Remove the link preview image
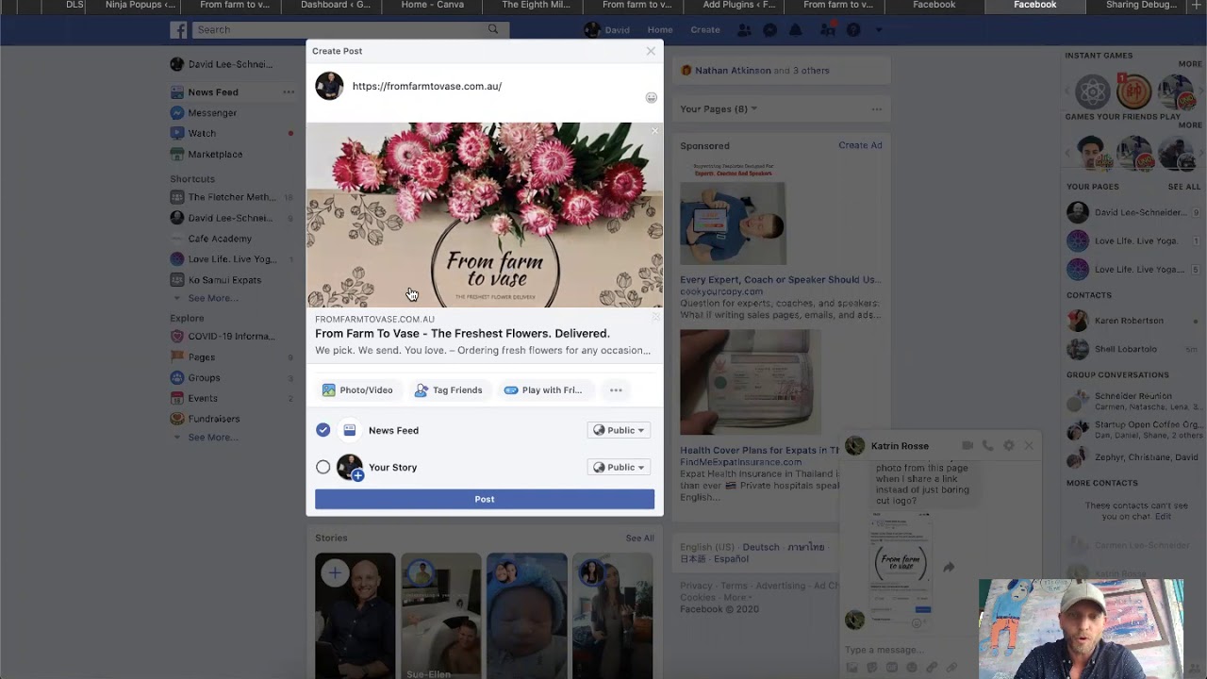 (654, 131)
